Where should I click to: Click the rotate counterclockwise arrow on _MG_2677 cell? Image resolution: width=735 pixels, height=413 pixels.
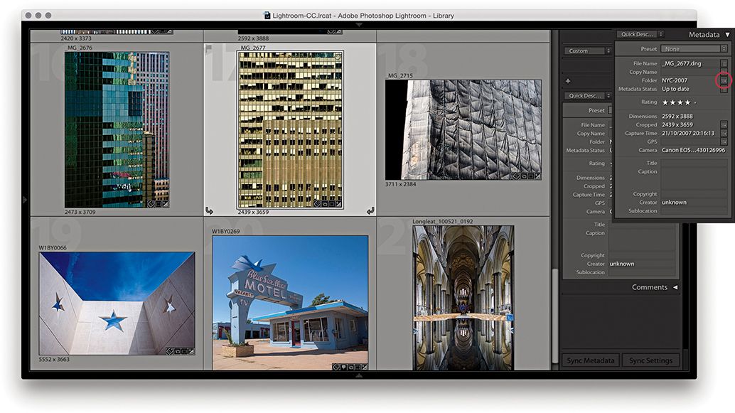(209, 210)
